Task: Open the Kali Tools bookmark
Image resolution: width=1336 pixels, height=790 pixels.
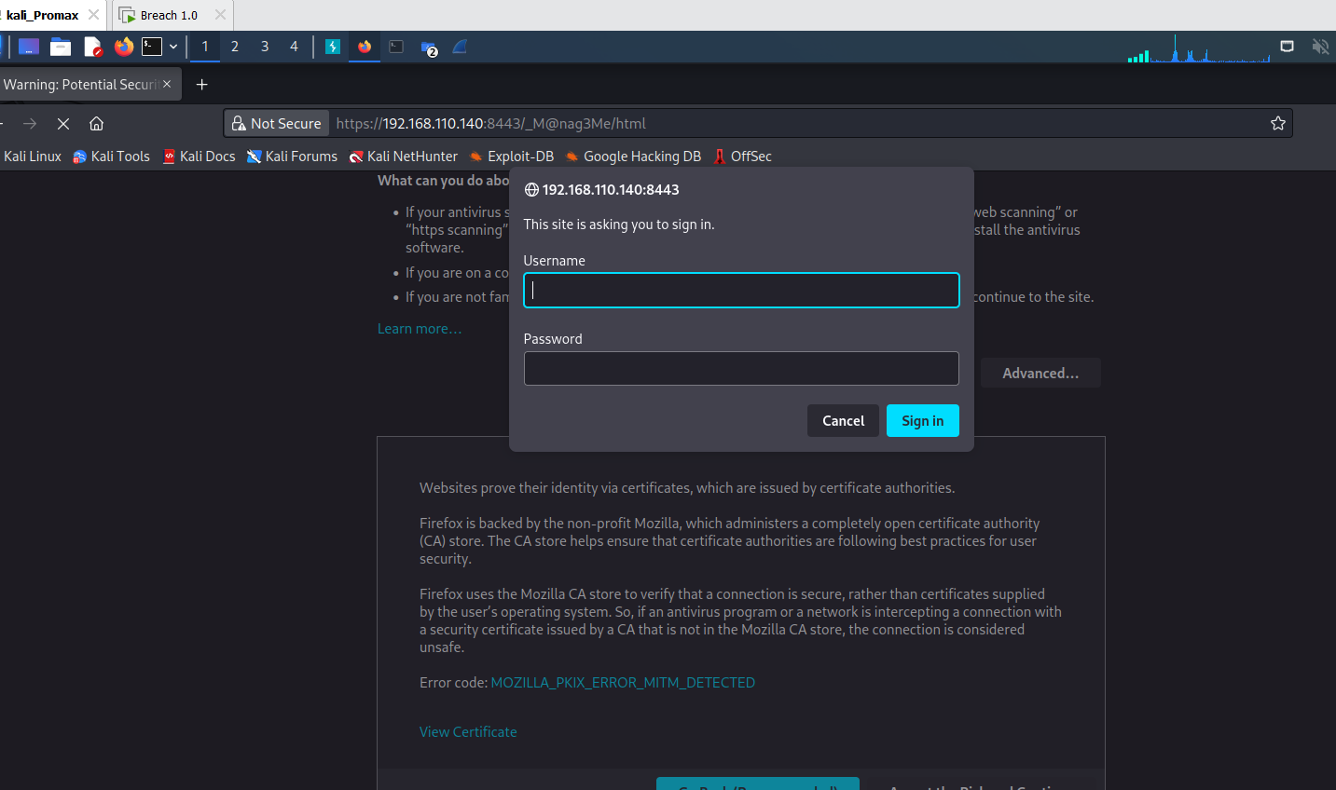Action: click(x=111, y=157)
